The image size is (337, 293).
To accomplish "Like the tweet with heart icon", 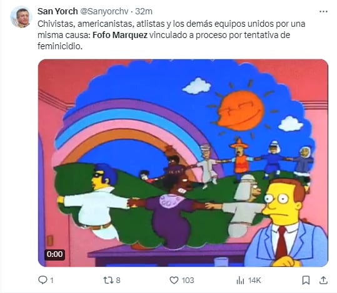I will pyautogui.click(x=174, y=280).
